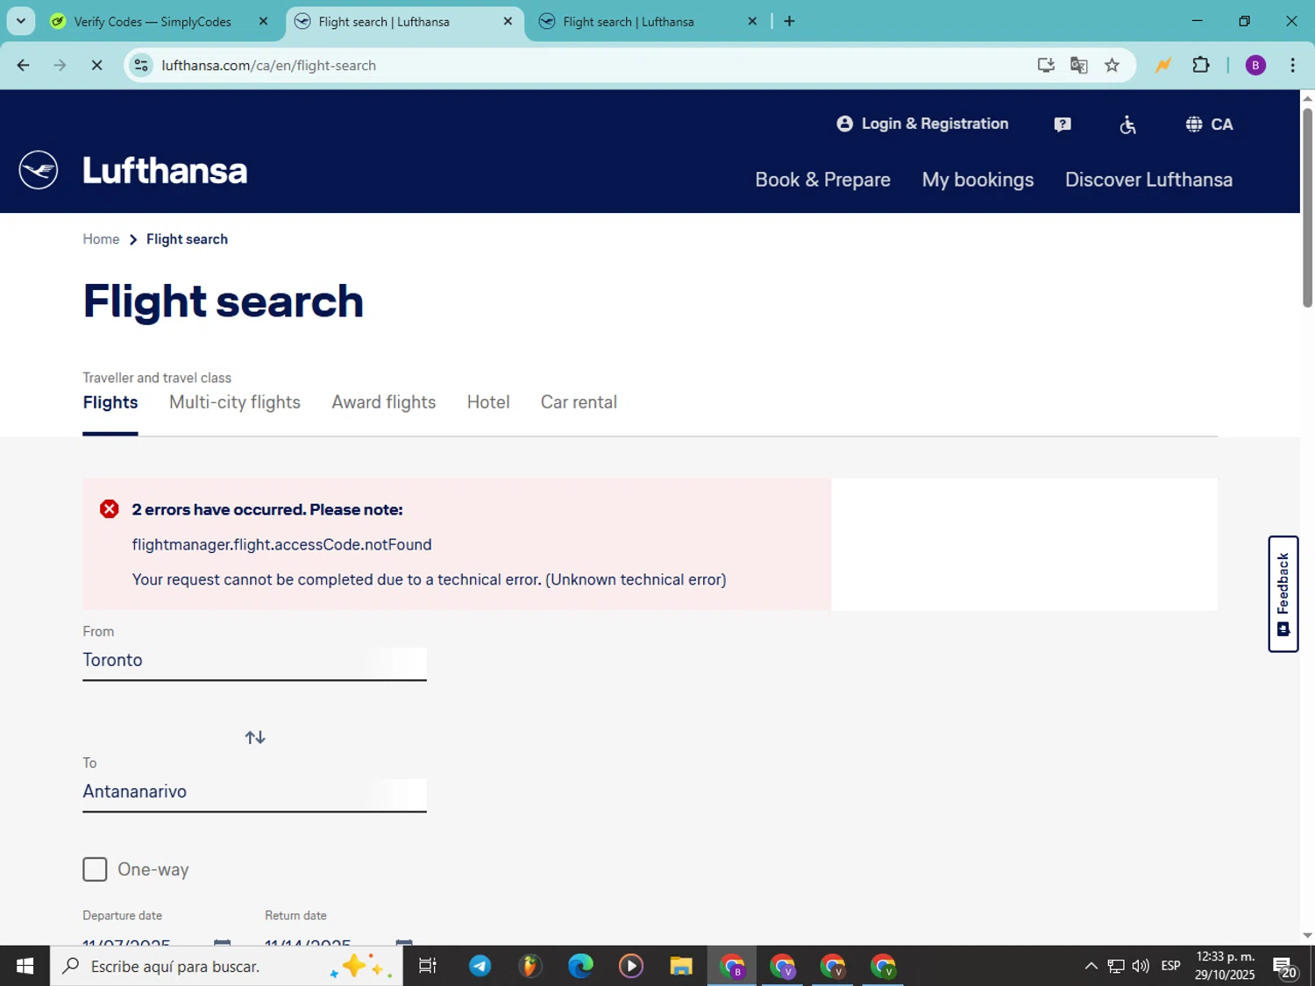Go to Home breadcrumb link

click(x=101, y=239)
